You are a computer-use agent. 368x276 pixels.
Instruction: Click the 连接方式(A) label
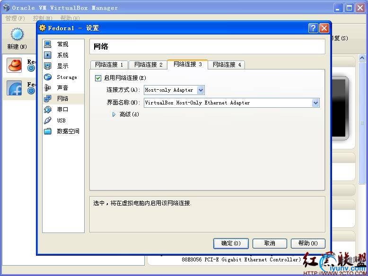(123, 90)
